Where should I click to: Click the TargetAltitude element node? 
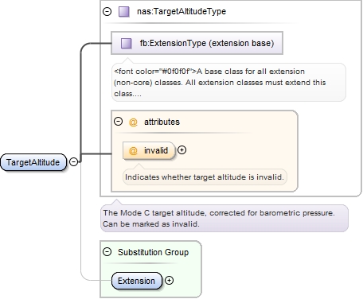pos(33,162)
